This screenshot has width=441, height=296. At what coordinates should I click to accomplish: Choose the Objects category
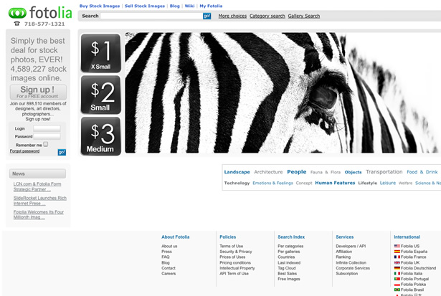[x=353, y=172]
